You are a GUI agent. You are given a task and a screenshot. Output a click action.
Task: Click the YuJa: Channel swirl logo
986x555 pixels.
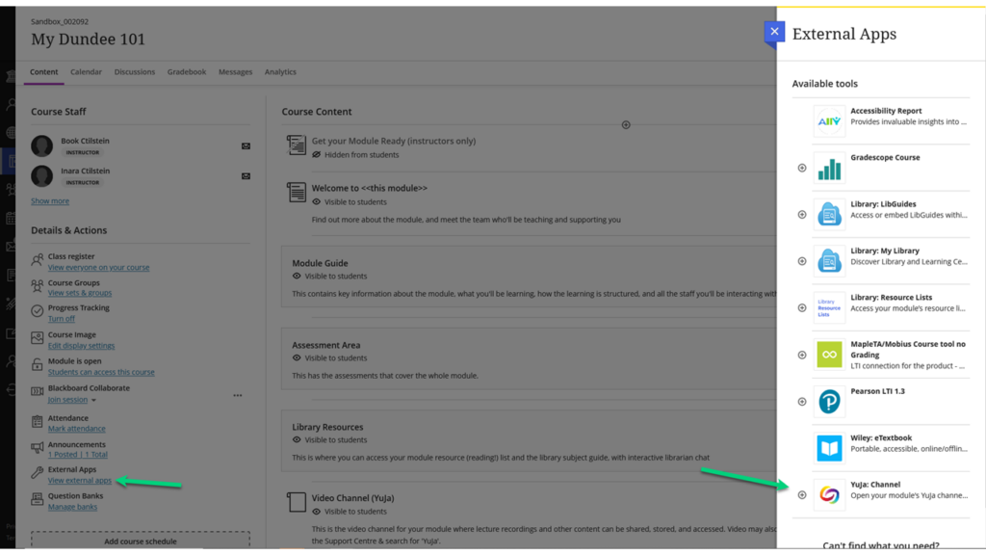click(829, 494)
